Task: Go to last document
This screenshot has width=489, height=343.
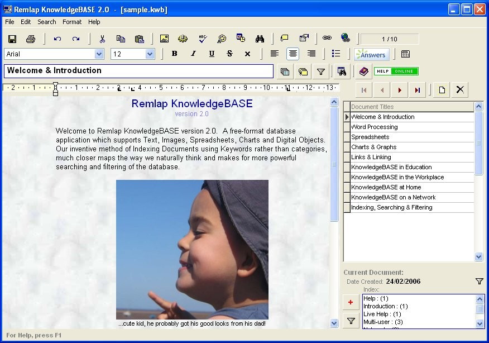Action: click(418, 90)
